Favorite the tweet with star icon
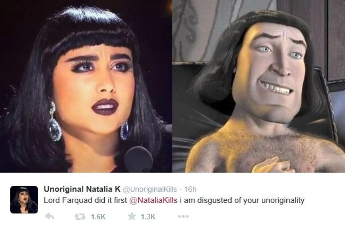 (x=132, y=216)
